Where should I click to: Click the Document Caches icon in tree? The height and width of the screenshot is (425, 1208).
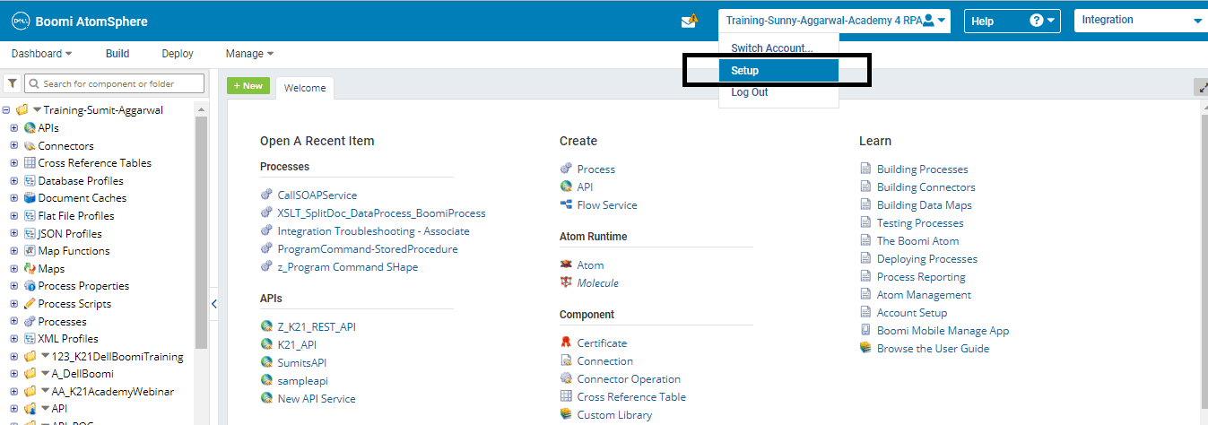tap(30, 198)
